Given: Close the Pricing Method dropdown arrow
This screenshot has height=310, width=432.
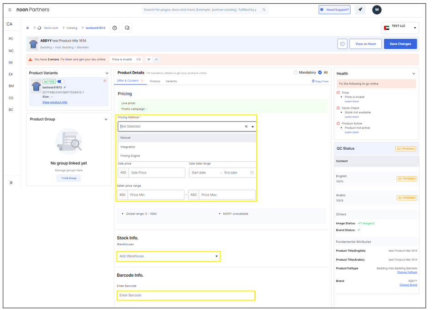Looking at the screenshot, I should click(x=253, y=126).
